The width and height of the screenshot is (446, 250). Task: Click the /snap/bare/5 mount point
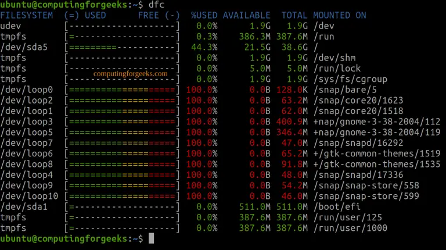[345, 90]
